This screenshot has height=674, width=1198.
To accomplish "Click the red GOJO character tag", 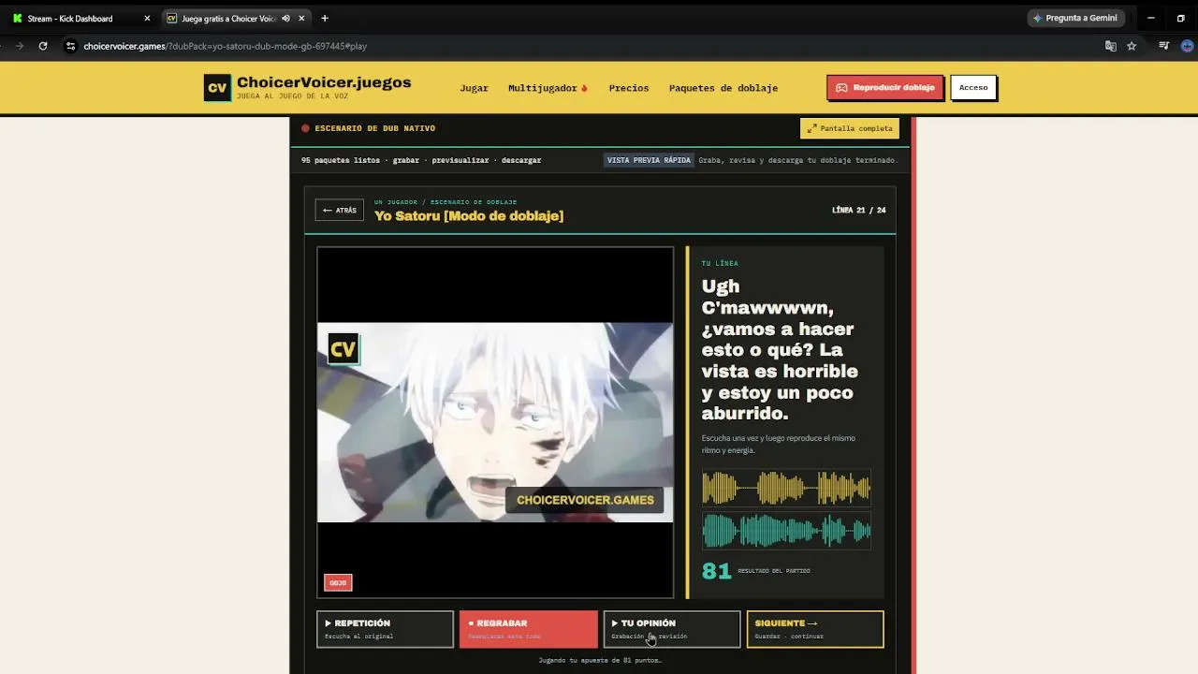I will [x=338, y=582].
